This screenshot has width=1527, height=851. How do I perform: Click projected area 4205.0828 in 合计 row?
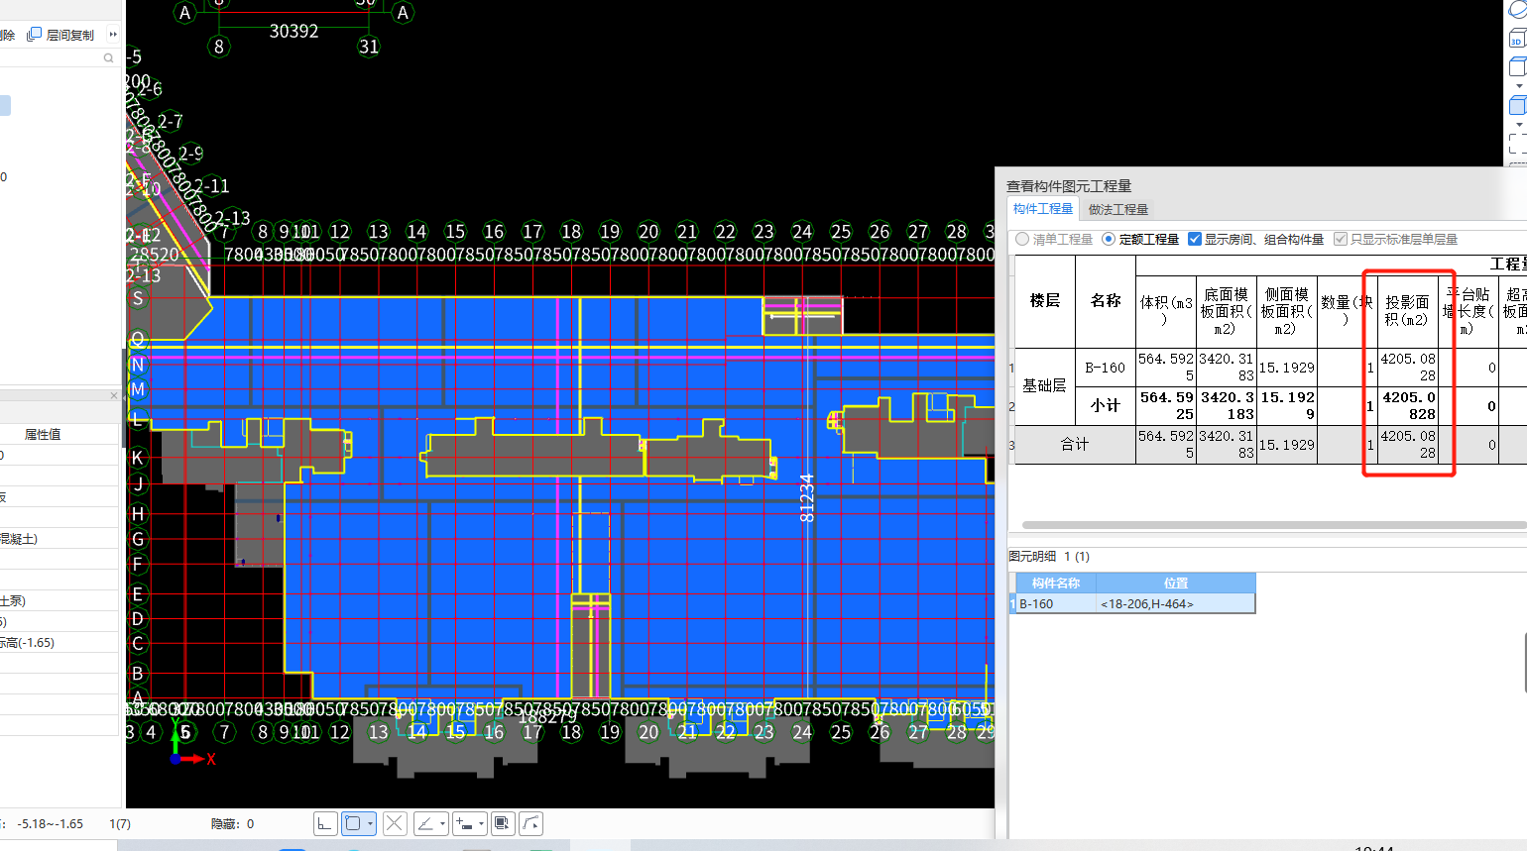[x=1408, y=445]
